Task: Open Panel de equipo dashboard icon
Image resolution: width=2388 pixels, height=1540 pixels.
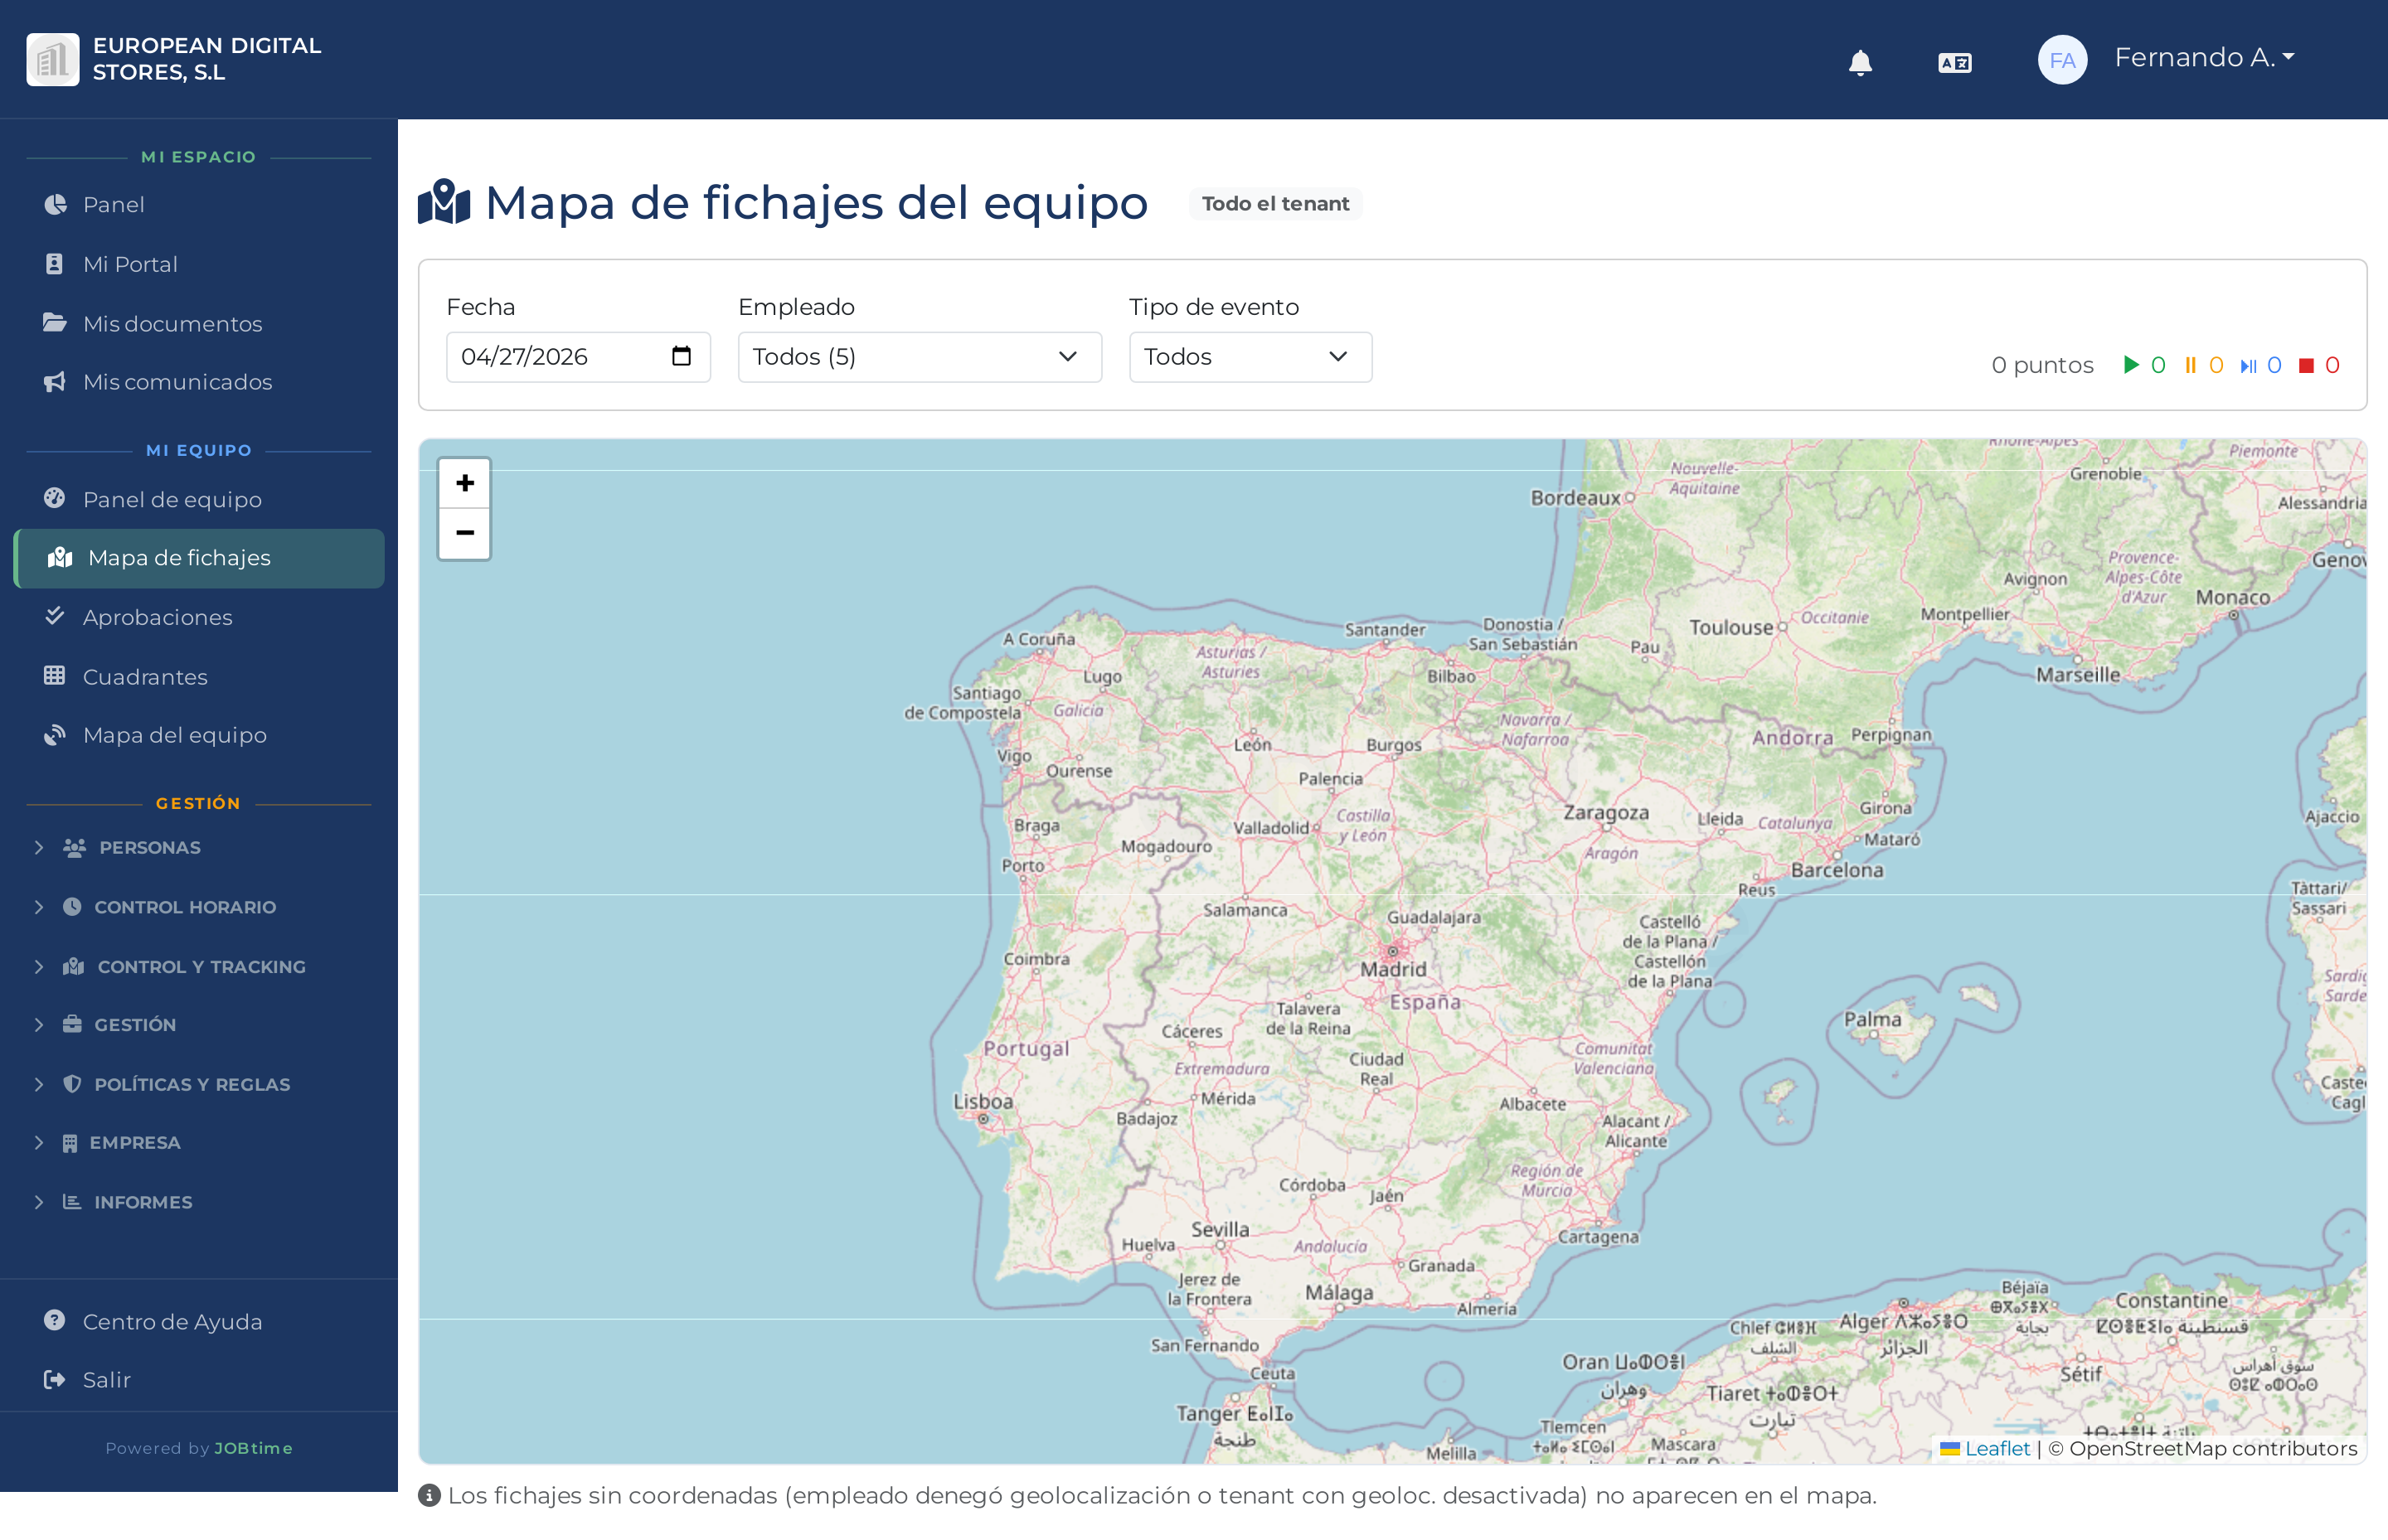Action: coord(55,499)
